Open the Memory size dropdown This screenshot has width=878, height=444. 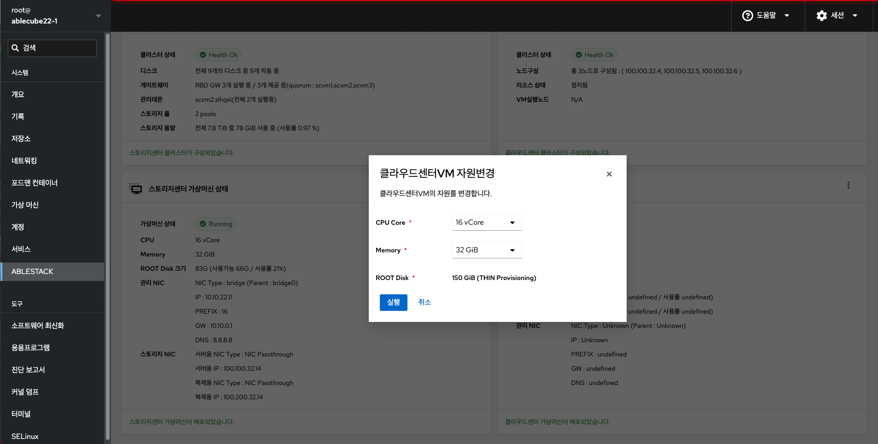click(x=486, y=250)
